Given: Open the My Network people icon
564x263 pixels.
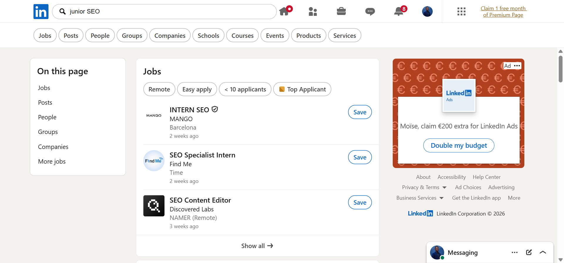Looking at the screenshot, I should pos(313,11).
